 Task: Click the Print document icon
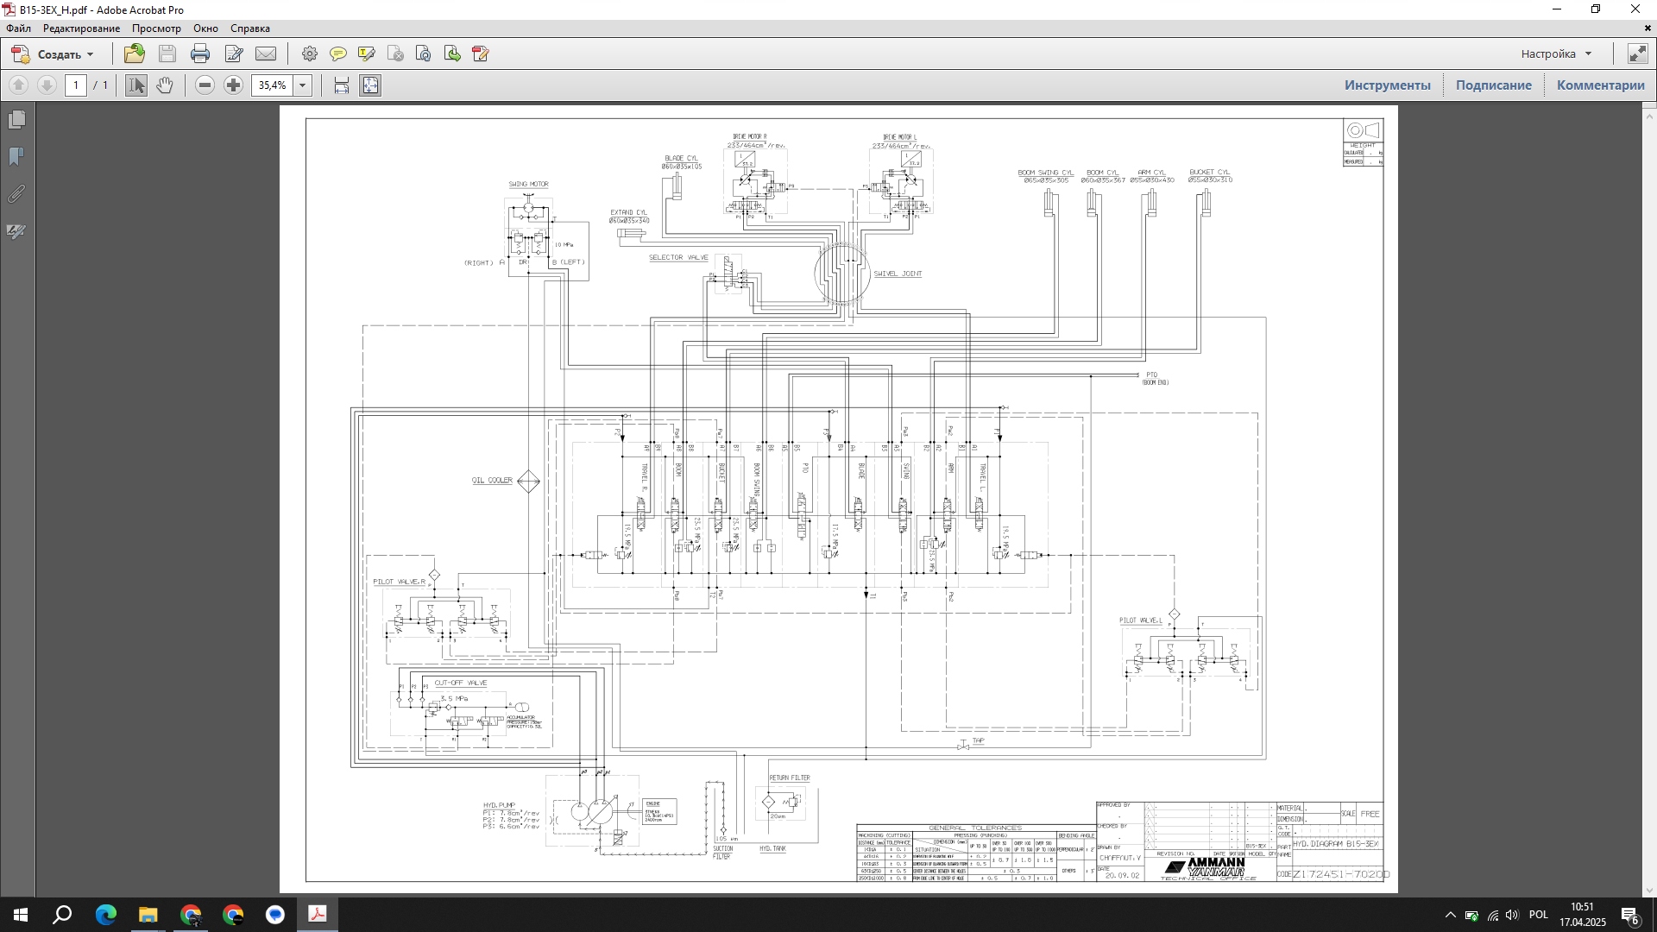coord(200,54)
